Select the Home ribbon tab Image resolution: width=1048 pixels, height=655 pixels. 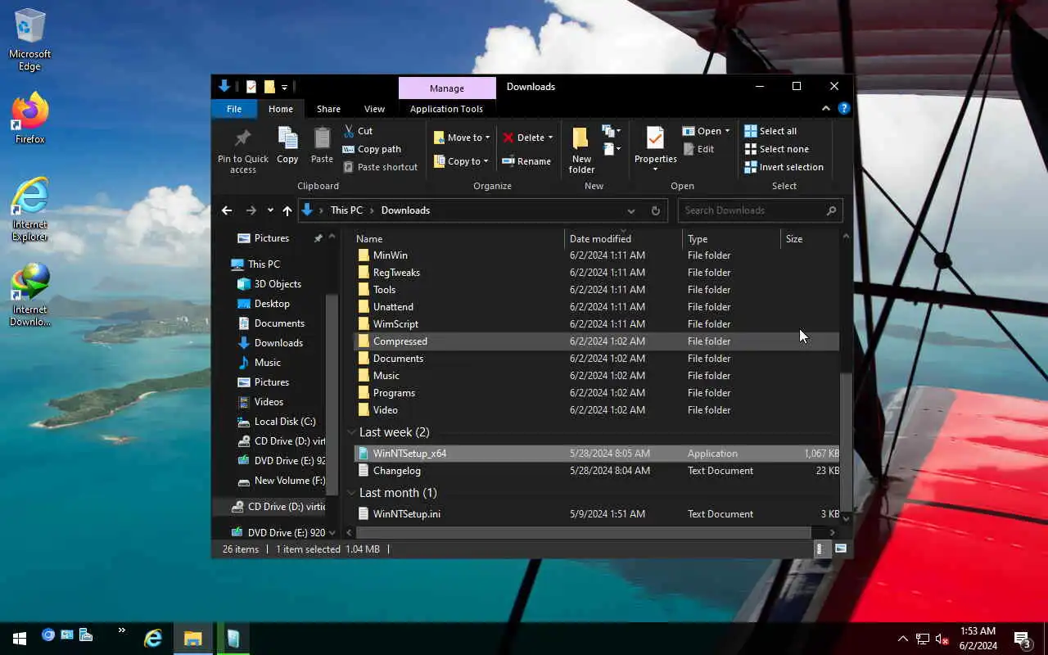281,109
